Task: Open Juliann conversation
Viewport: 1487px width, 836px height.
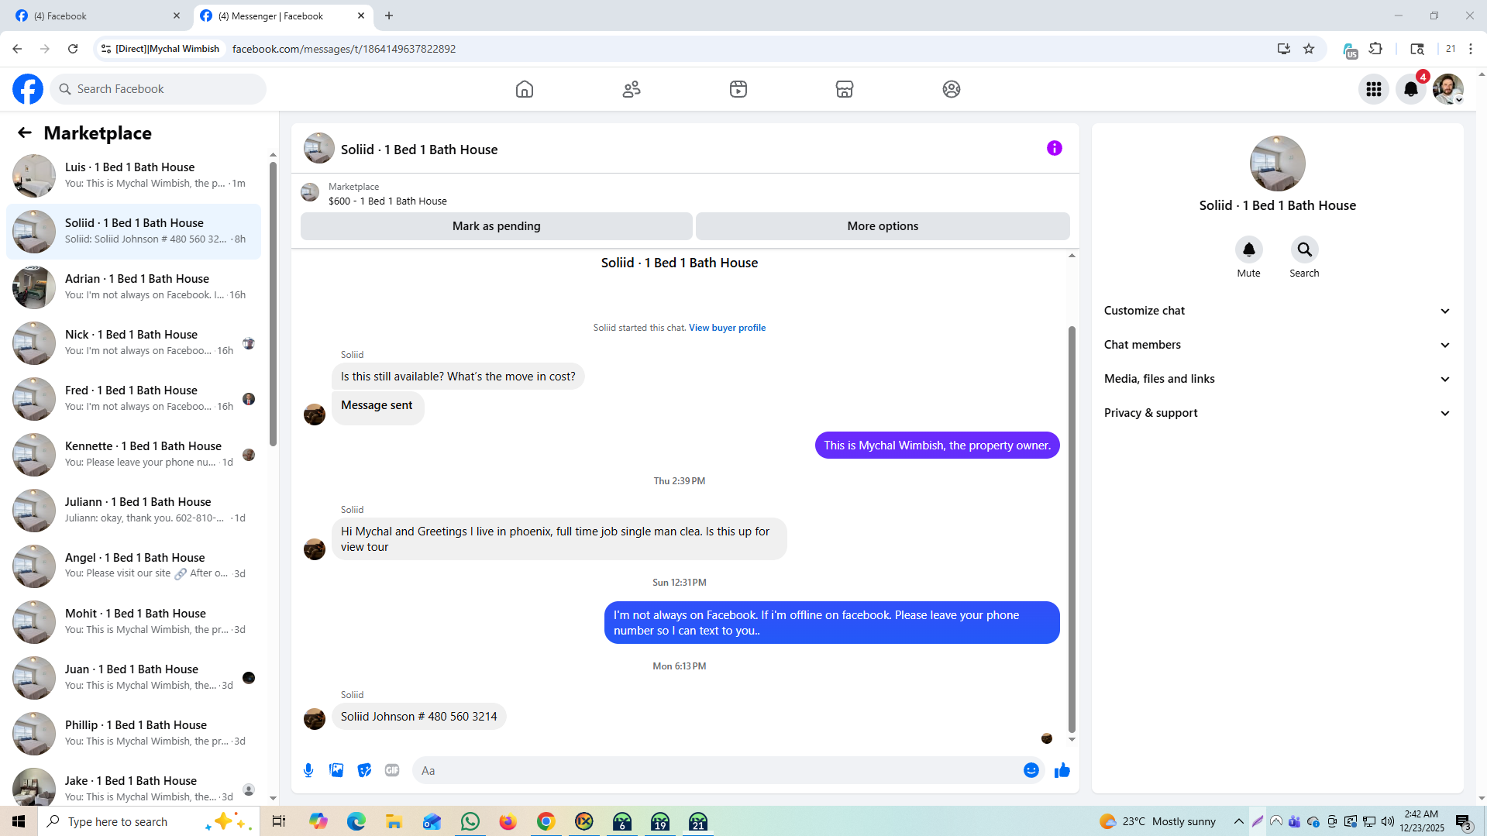Action: click(x=133, y=511)
